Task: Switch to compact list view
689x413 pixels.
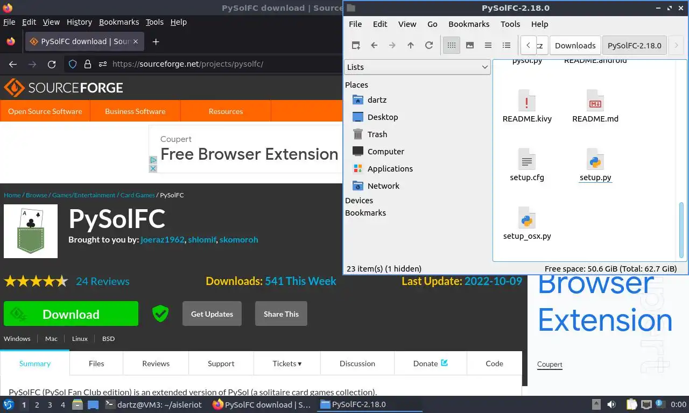Action: (x=488, y=45)
